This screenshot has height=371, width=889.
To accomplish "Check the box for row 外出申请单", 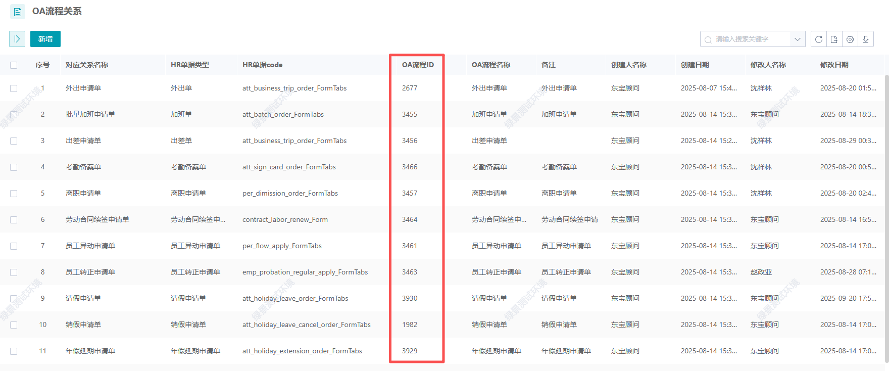I will point(14,88).
